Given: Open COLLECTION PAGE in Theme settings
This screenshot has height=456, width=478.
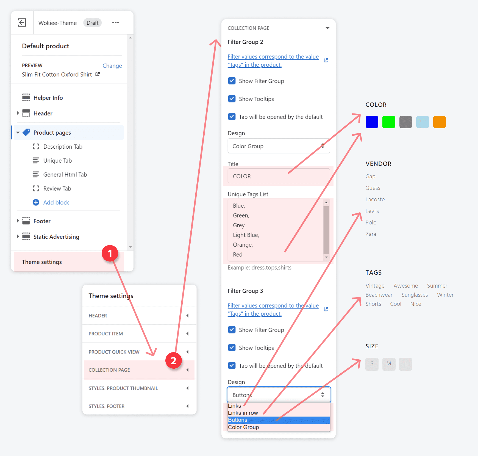Looking at the screenshot, I should click(109, 370).
